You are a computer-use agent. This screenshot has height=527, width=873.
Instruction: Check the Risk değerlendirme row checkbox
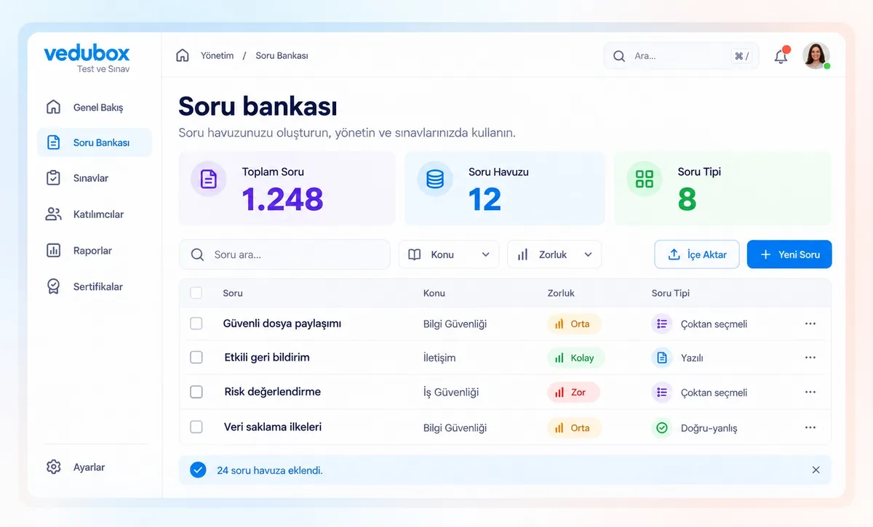196,392
